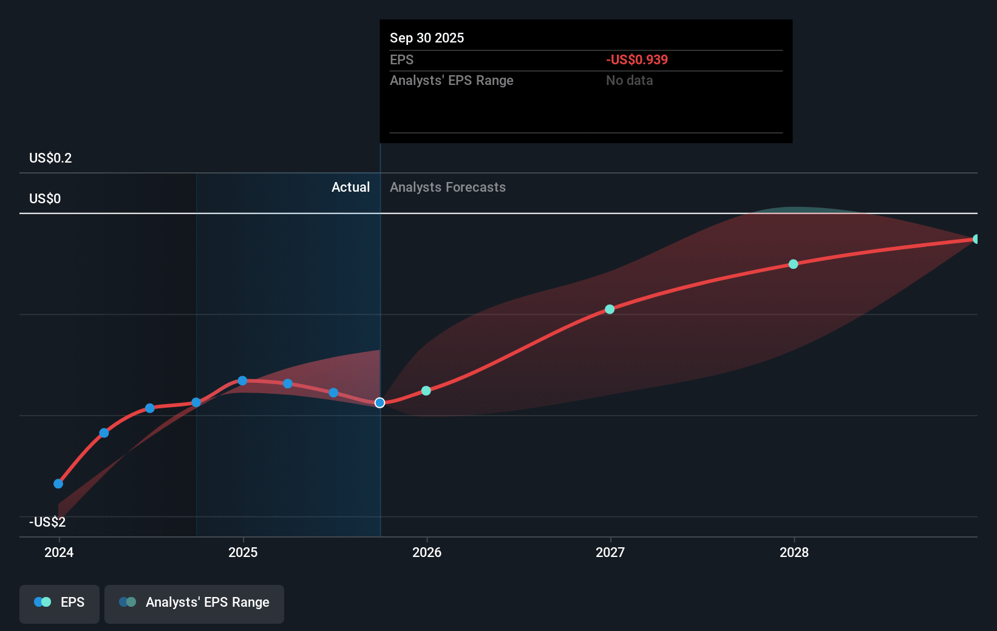
Task: Click the final forecast point at right edge
Action: click(976, 239)
